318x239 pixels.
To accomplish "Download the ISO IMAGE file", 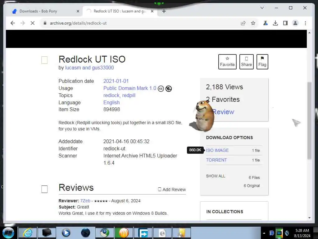I will point(217,150).
